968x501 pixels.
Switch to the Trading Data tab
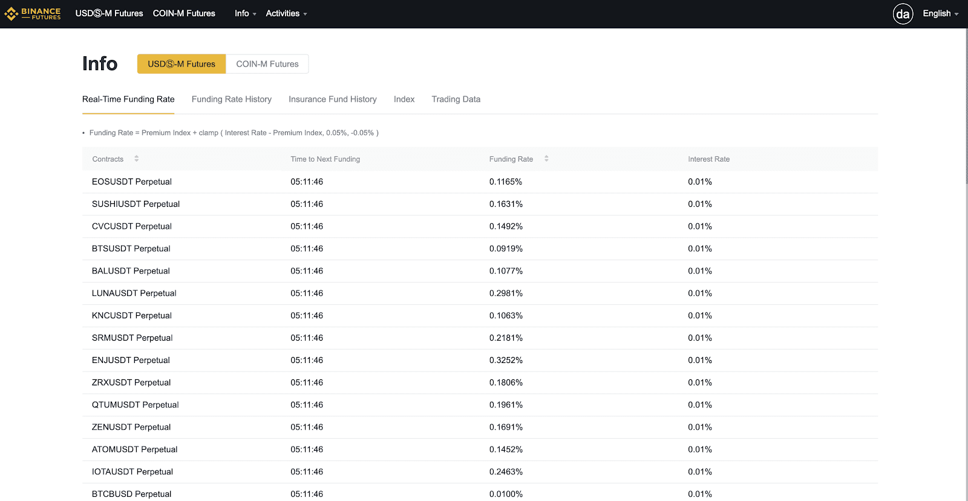pyautogui.click(x=456, y=99)
